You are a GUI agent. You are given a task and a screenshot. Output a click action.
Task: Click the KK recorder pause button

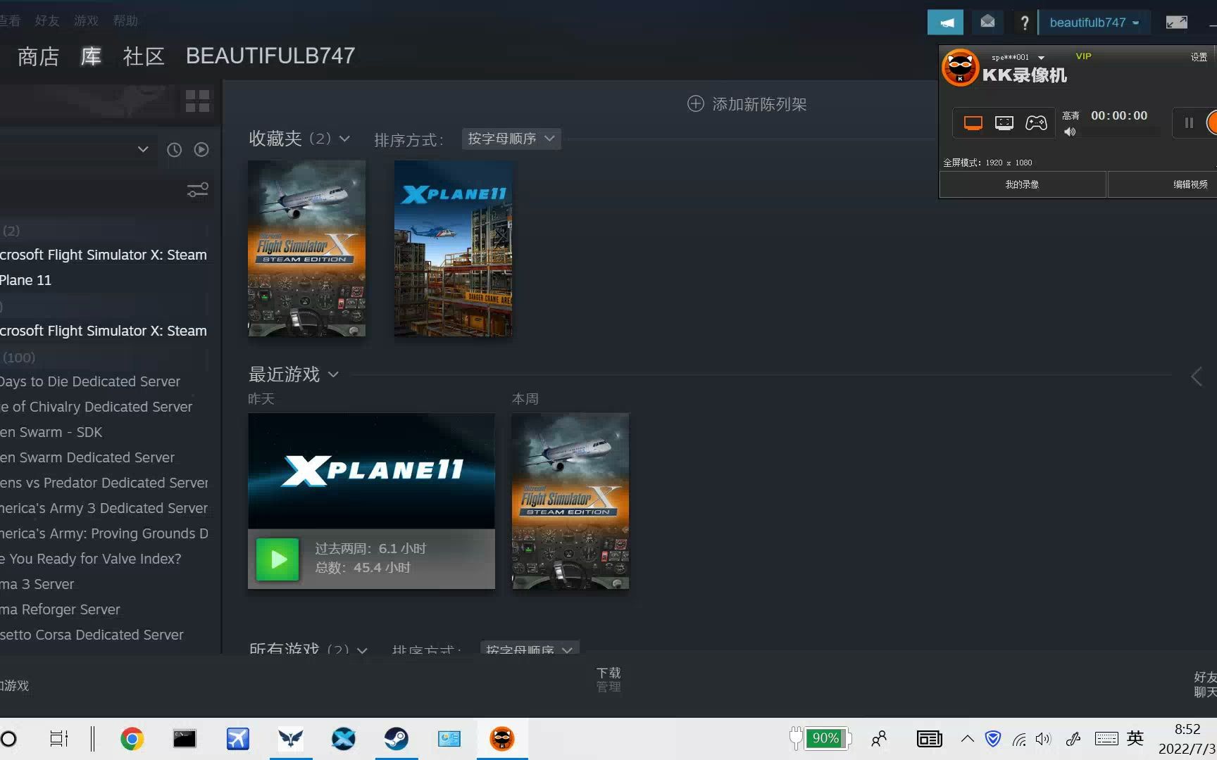pyautogui.click(x=1189, y=123)
